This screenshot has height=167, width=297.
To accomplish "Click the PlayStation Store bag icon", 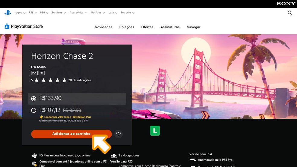I will (7, 26).
